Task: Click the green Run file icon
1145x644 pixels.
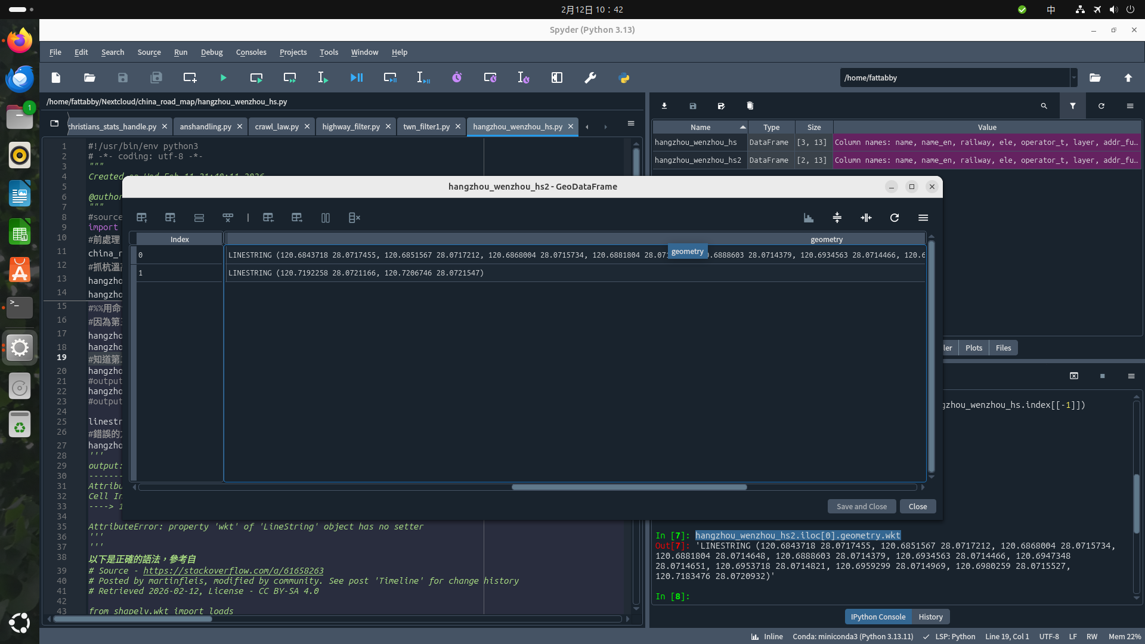Action: [x=223, y=78]
